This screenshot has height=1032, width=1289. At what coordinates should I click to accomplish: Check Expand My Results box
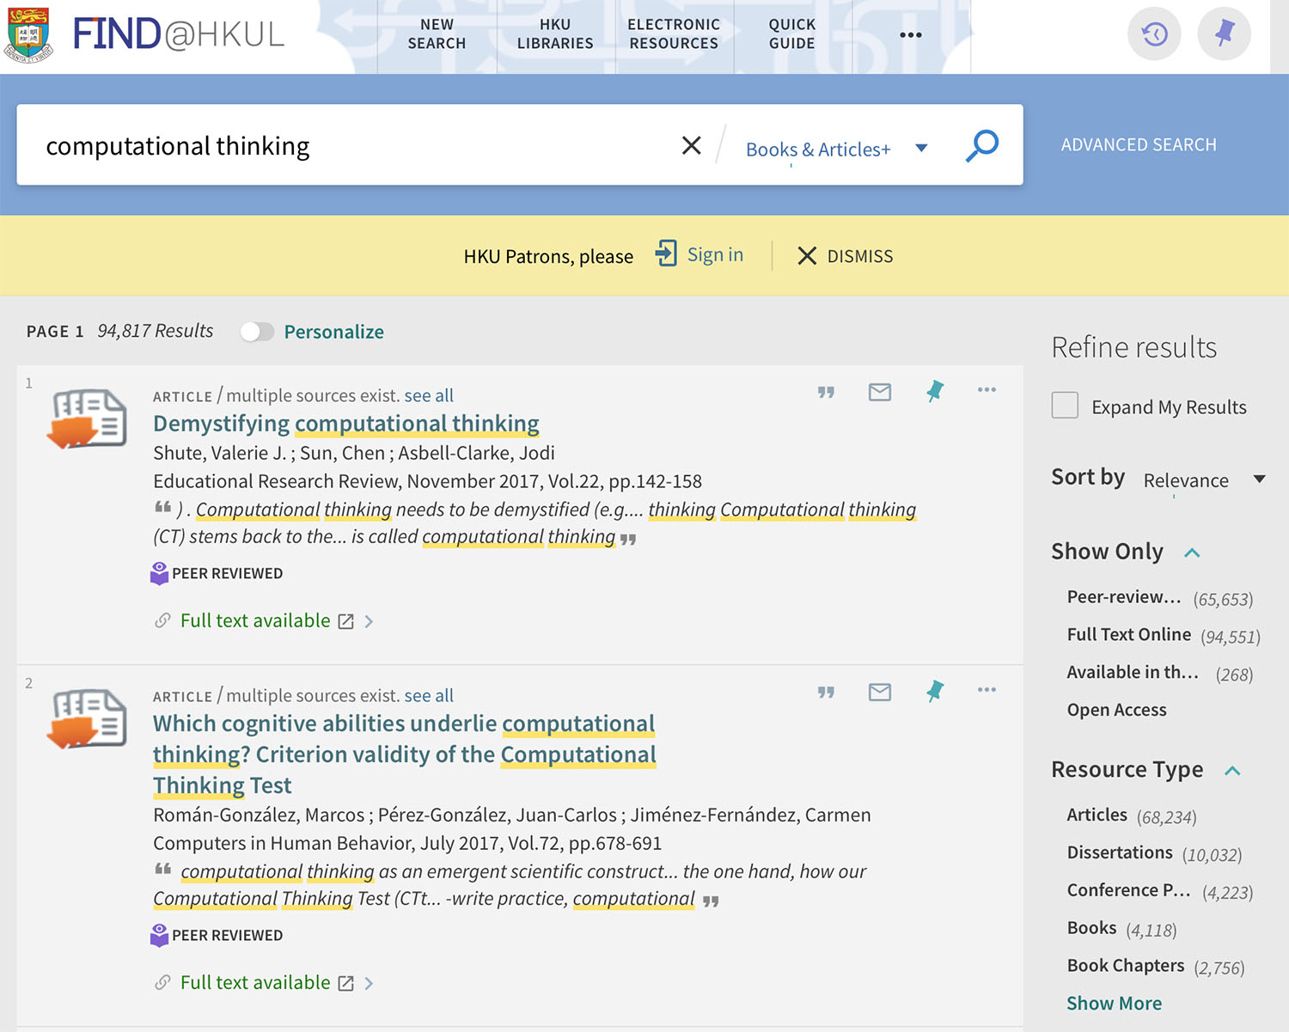1065,406
